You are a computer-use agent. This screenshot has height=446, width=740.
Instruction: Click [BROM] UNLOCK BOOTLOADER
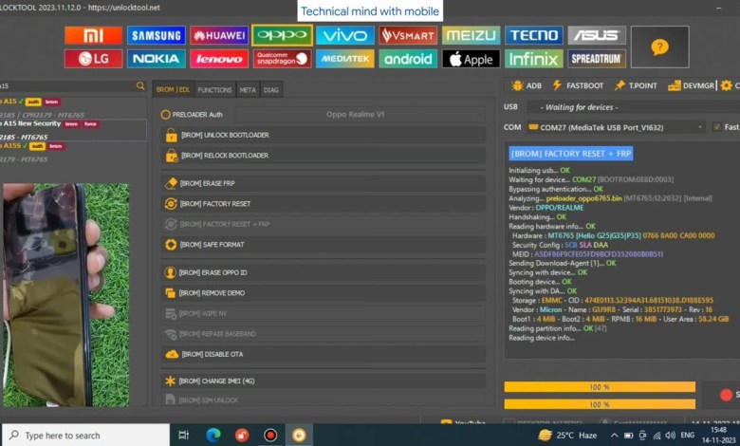pos(324,135)
